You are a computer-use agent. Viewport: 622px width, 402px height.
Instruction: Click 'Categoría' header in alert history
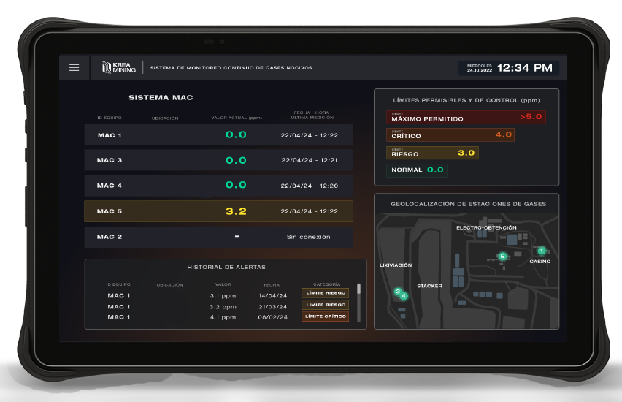326,284
